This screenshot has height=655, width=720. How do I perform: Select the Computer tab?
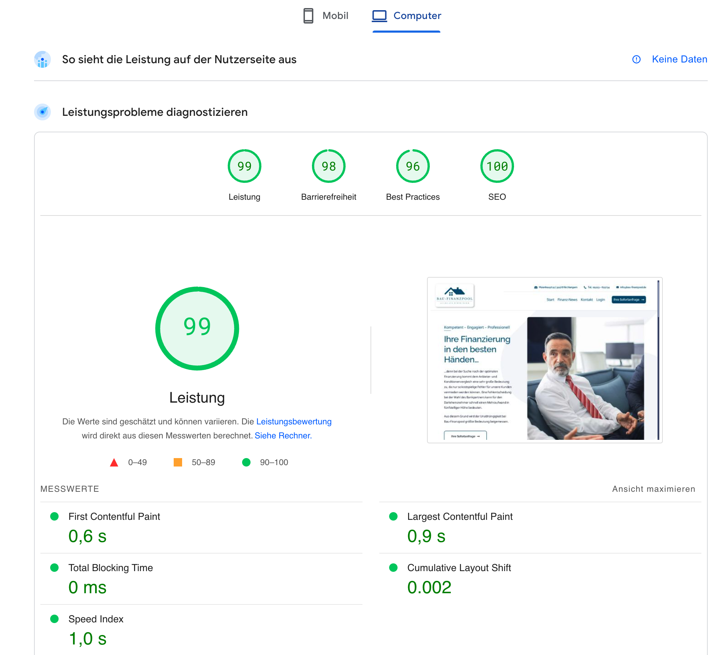point(406,16)
